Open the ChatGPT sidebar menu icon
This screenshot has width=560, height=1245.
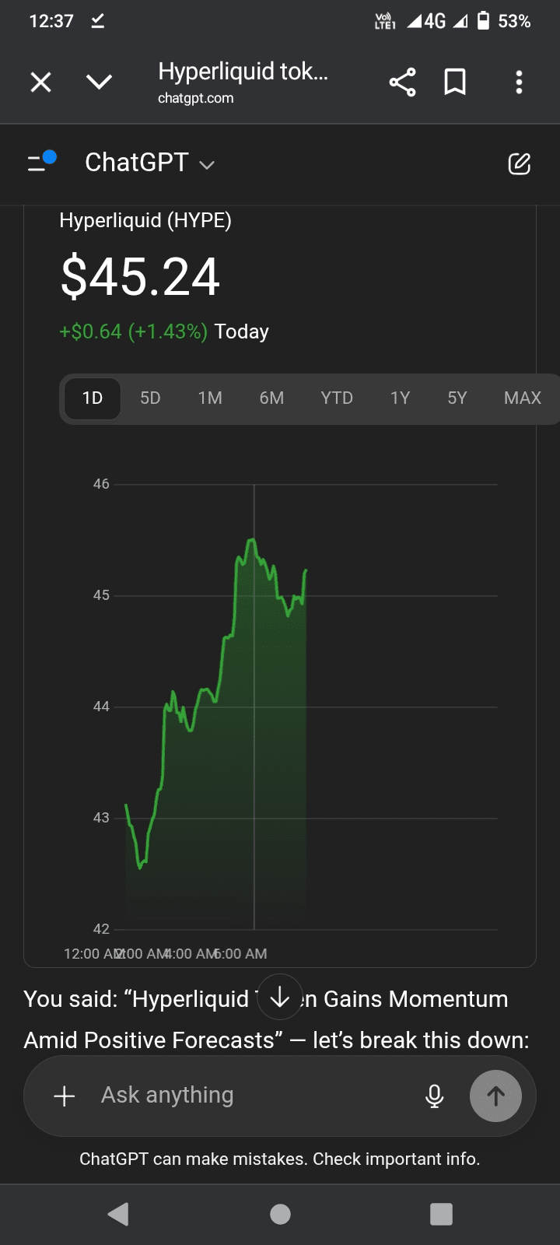point(40,162)
